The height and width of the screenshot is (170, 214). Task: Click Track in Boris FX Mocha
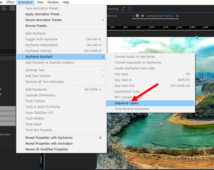click(x=62, y=107)
